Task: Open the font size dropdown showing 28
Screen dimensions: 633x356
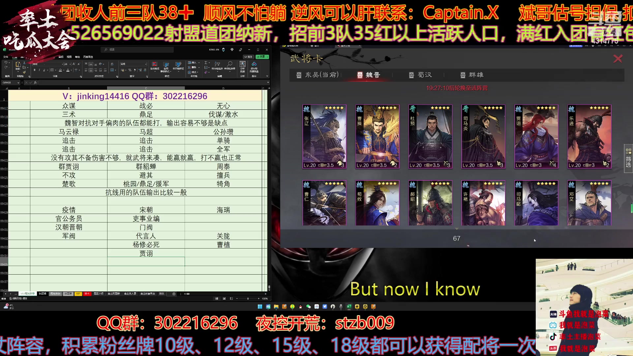Action: pos(70,64)
